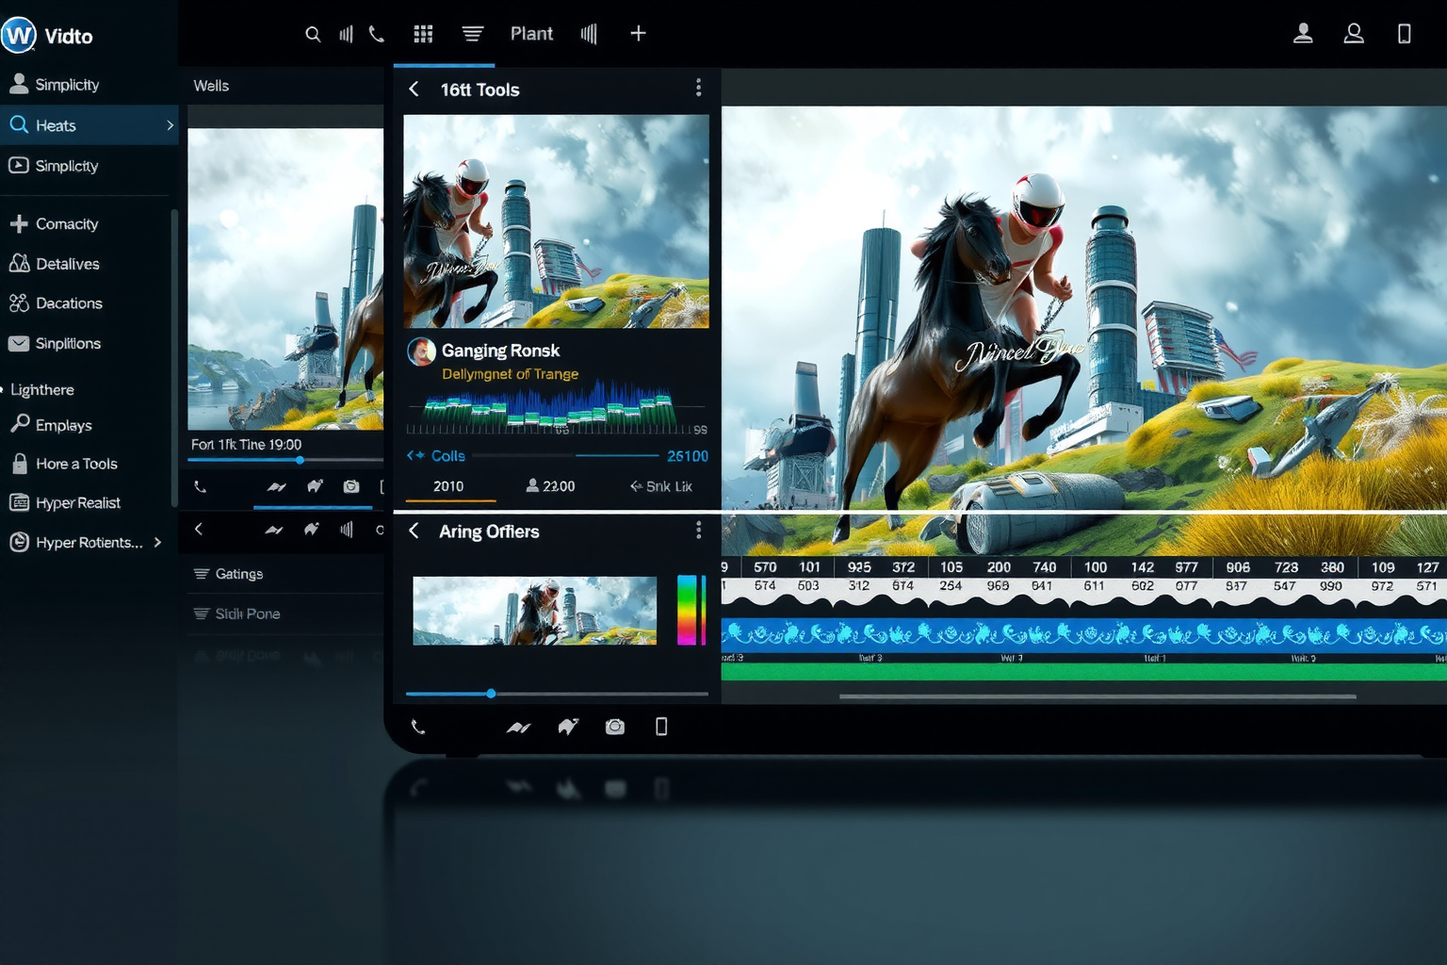Click the hamburger lines icon in top bar
The width and height of the screenshot is (1447, 965).
tap(472, 34)
